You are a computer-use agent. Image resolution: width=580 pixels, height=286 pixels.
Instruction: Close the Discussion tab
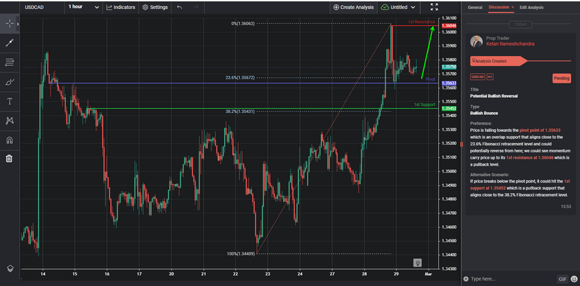(513, 8)
